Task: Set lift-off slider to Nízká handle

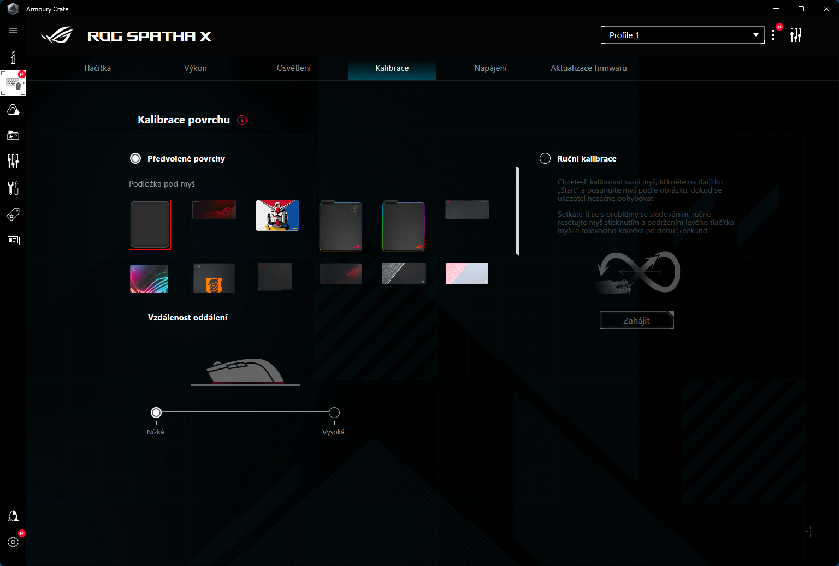Action: [156, 413]
